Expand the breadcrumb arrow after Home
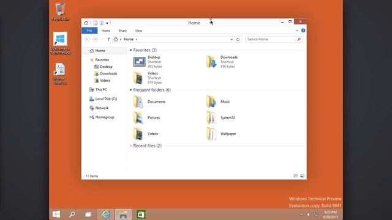 click(137, 39)
